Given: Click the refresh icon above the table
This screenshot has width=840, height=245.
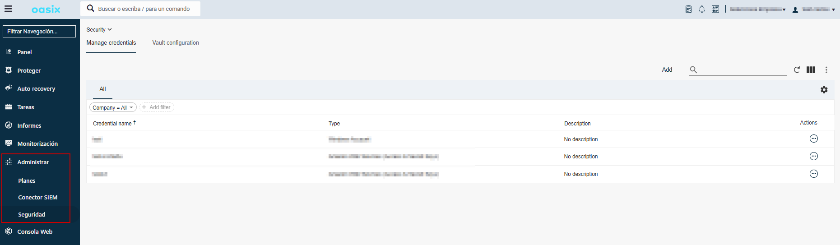Looking at the screenshot, I should click(x=797, y=69).
